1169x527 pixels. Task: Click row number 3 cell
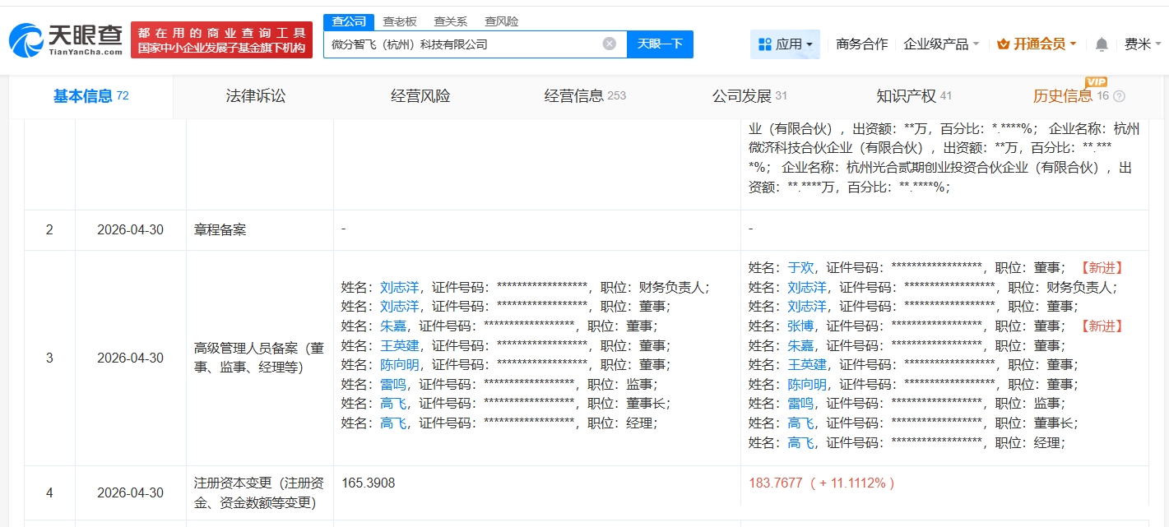coord(49,358)
